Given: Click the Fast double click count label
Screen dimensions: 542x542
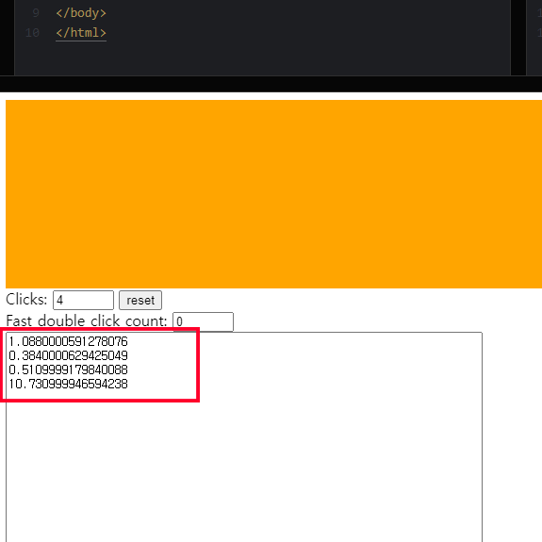Looking at the screenshot, I should click(x=87, y=320).
